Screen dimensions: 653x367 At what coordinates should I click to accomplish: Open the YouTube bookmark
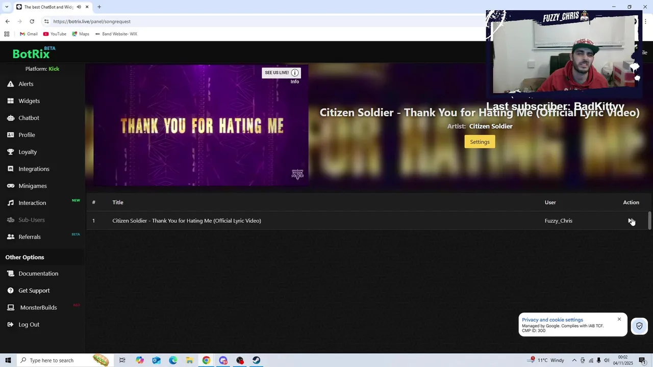tap(55, 34)
